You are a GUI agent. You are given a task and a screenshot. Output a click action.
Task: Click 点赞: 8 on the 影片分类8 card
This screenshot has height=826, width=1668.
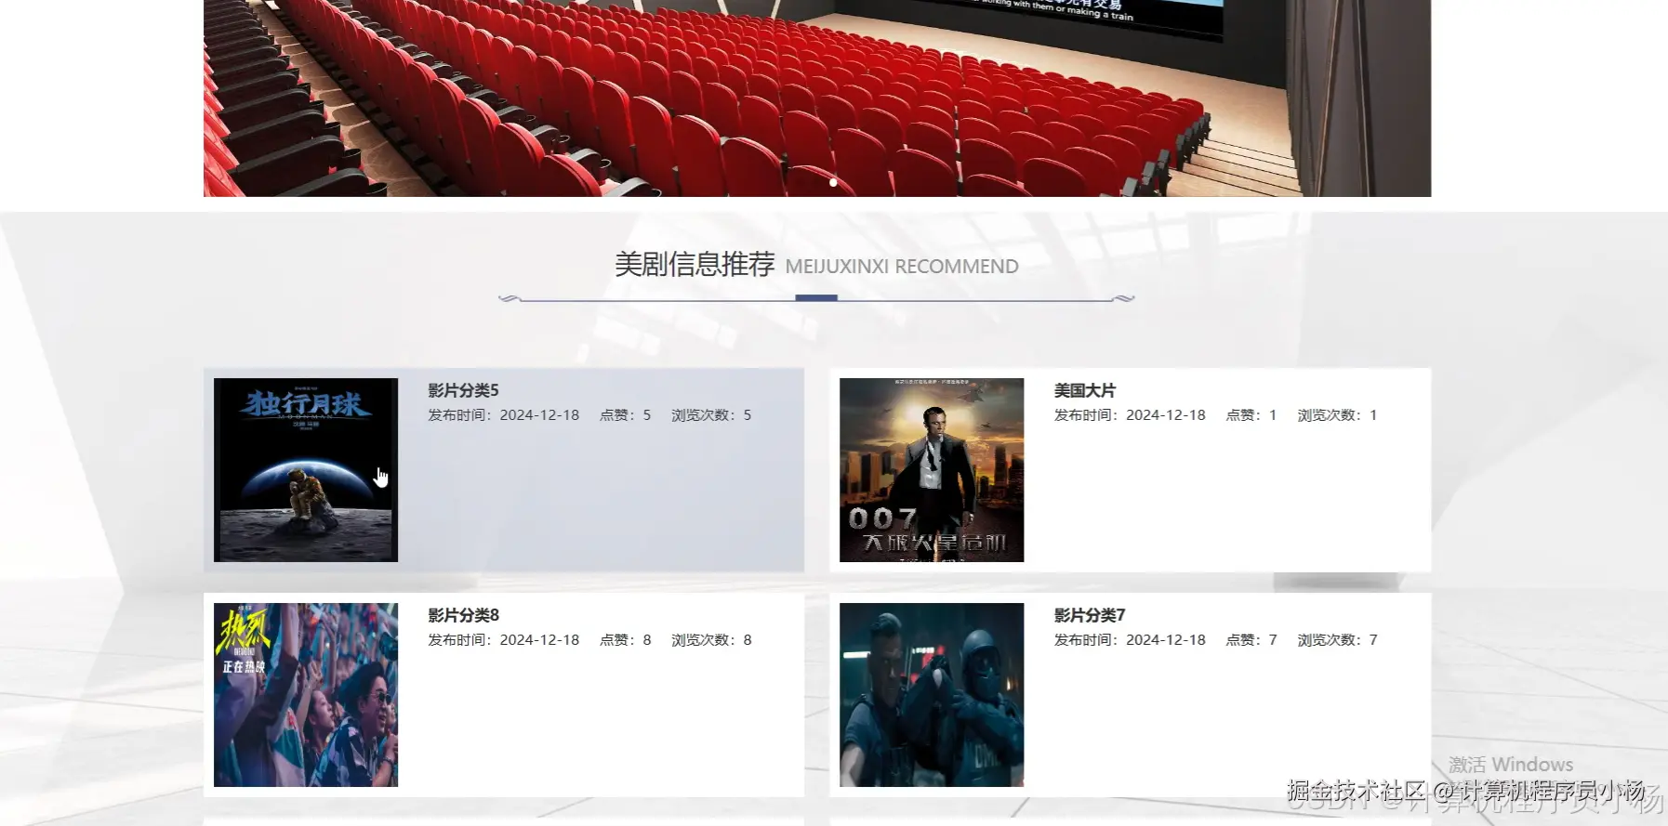coord(625,640)
